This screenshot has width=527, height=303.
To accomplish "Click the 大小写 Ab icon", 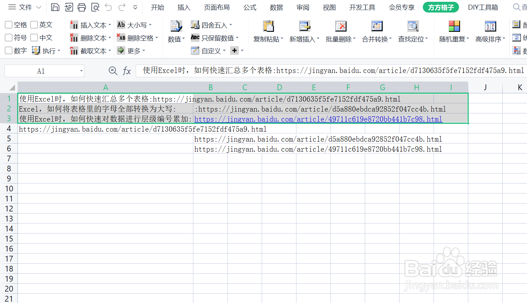I will [x=121, y=24].
